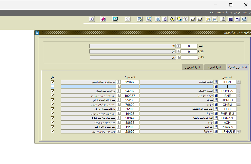Uncheck the active checkbox for lecturer 92897
The height and width of the screenshot is (164, 251).
pyautogui.click(x=53, y=82)
